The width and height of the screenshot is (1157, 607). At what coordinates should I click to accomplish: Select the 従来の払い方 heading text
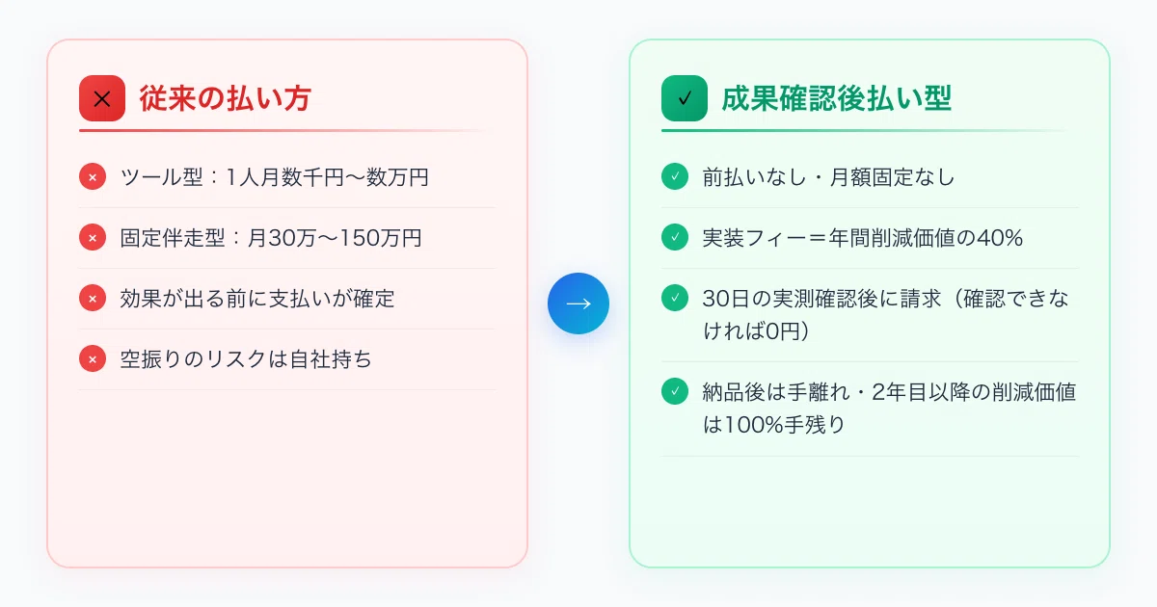(226, 98)
